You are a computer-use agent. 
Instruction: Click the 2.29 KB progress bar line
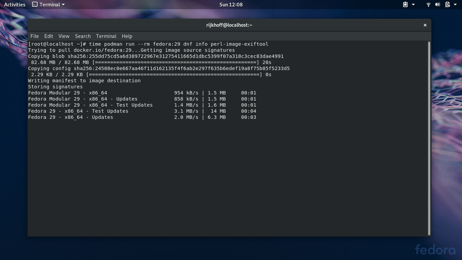coord(151,74)
